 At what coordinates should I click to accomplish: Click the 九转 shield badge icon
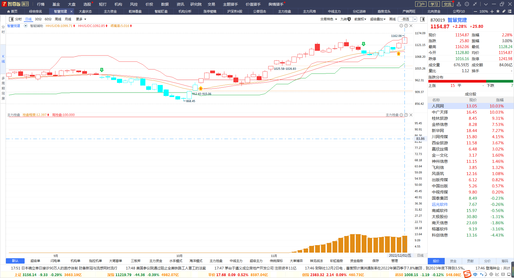click(349, 19)
